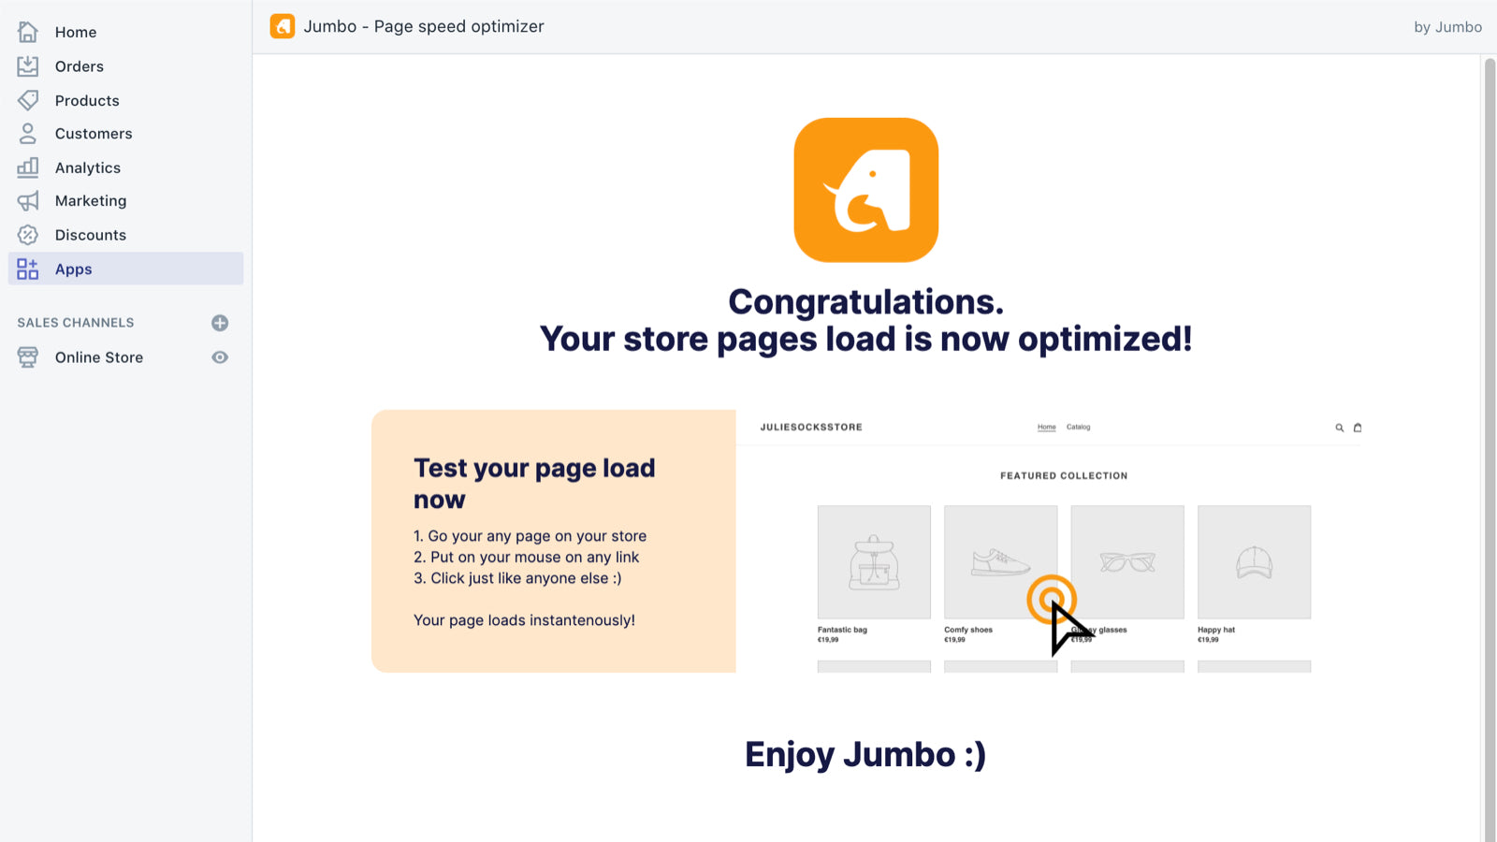Open Customers section

pos(94,134)
